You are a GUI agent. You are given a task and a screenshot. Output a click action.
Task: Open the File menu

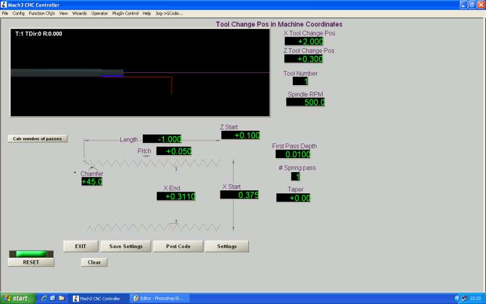(5, 13)
